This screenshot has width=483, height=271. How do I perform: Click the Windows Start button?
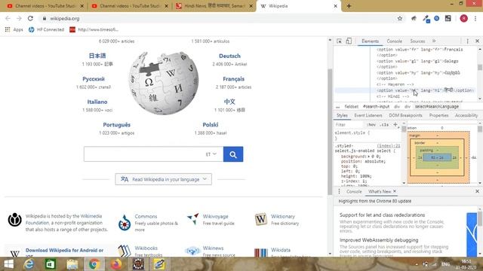pos(8,264)
